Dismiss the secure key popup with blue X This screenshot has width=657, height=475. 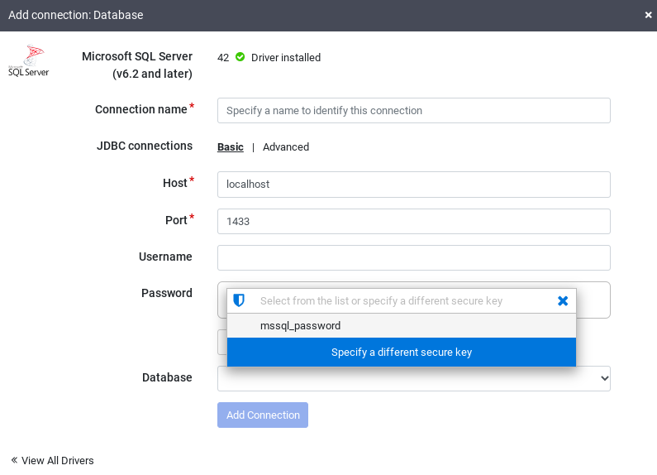click(x=563, y=300)
